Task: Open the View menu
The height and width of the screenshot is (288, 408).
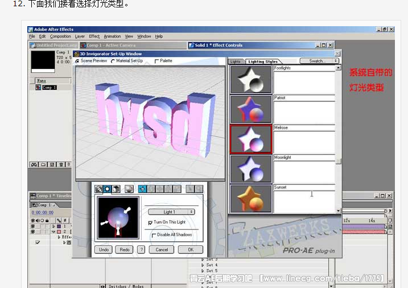Action: pos(129,36)
